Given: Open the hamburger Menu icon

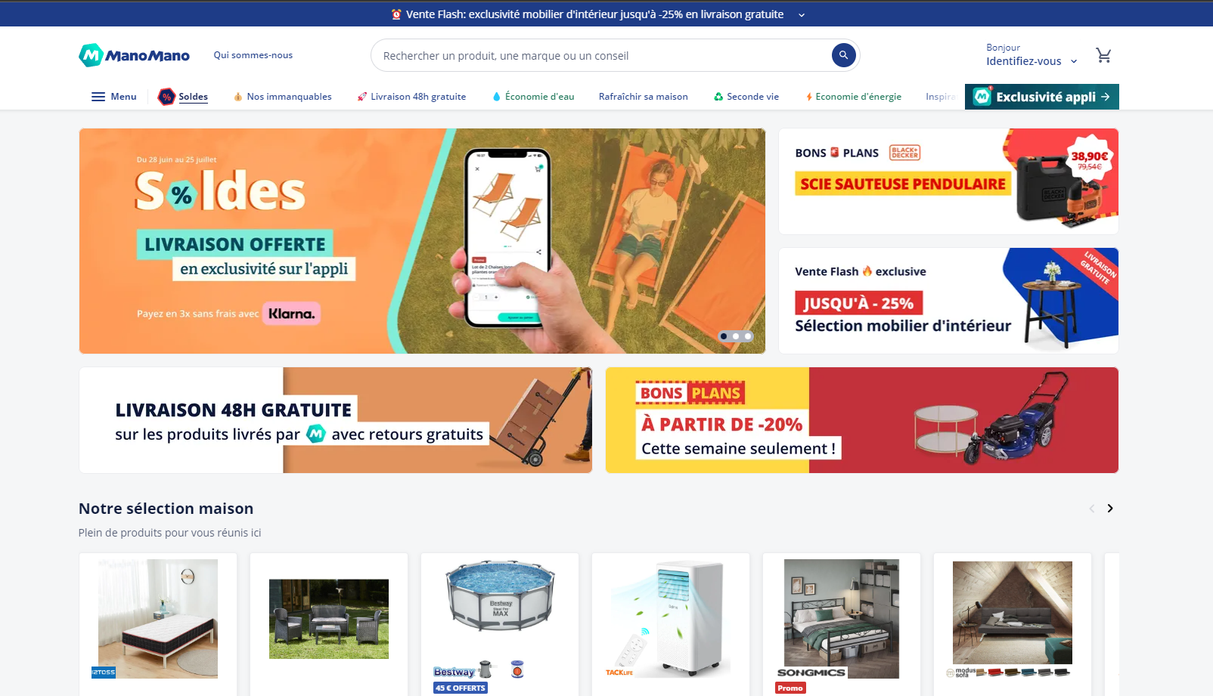Looking at the screenshot, I should pos(98,97).
